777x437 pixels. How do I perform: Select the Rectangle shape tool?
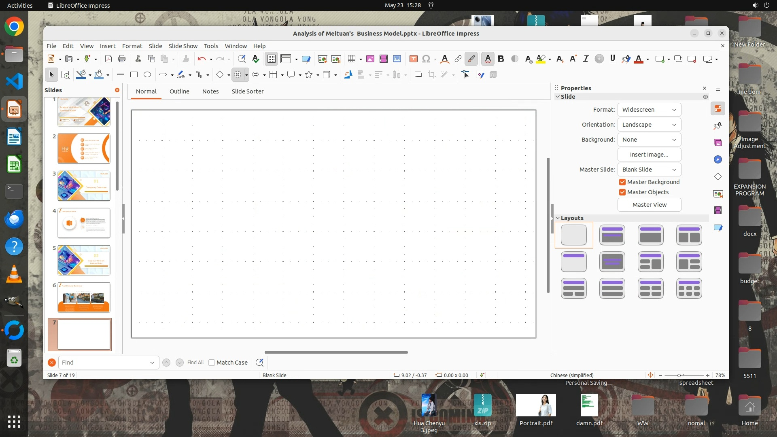coord(134,74)
